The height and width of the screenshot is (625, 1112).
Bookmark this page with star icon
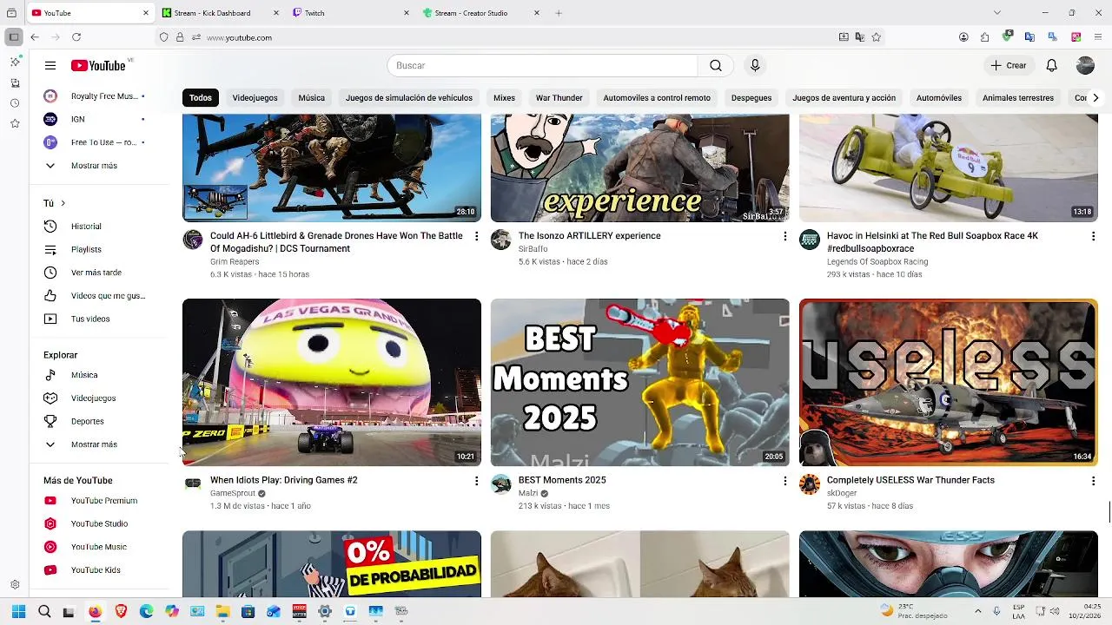[876, 37]
